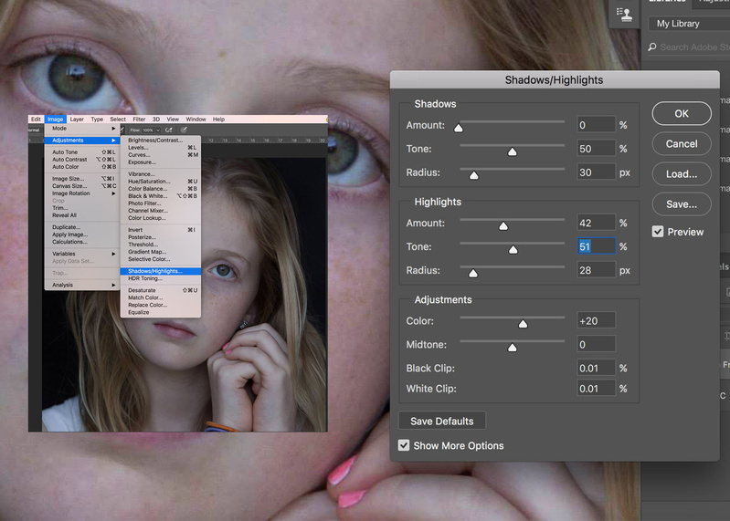Click the Cancel button

click(681, 143)
